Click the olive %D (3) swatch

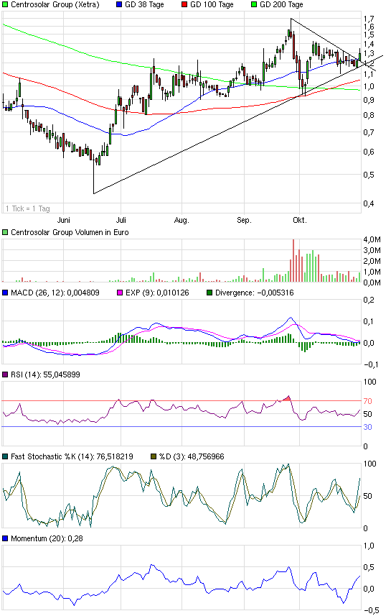[154, 457]
